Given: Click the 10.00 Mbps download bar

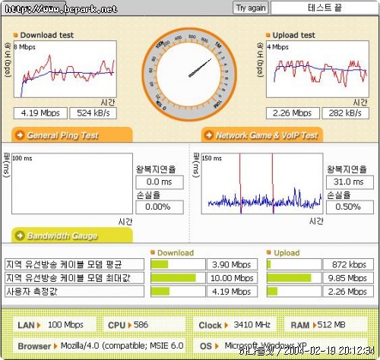Looking at the screenshot, I should pos(178,278).
